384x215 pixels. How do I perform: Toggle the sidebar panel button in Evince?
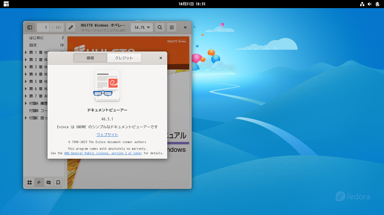coord(30,27)
